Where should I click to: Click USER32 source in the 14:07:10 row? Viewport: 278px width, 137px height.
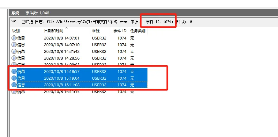coord(99,45)
